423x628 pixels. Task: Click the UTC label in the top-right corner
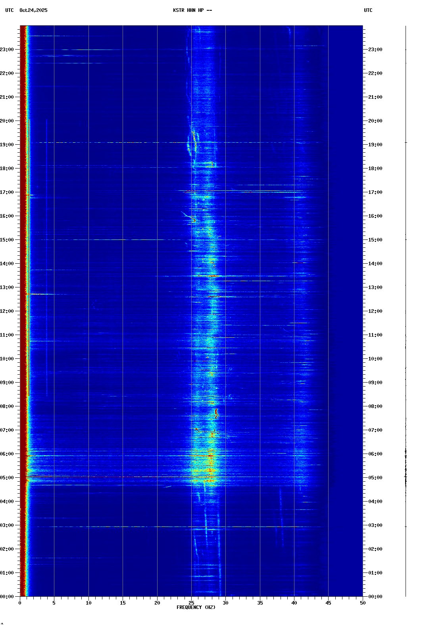tap(368, 10)
